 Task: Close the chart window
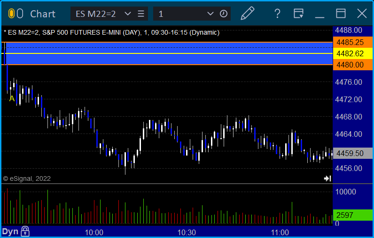362,14
